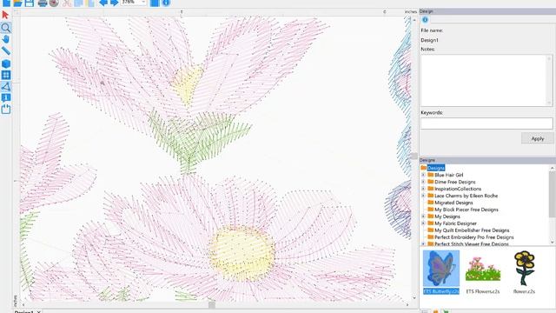The width and height of the screenshot is (556, 313).
Task: Click the blue info circle in the top toolbar
Action: pyautogui.click(x=166, y=3)
